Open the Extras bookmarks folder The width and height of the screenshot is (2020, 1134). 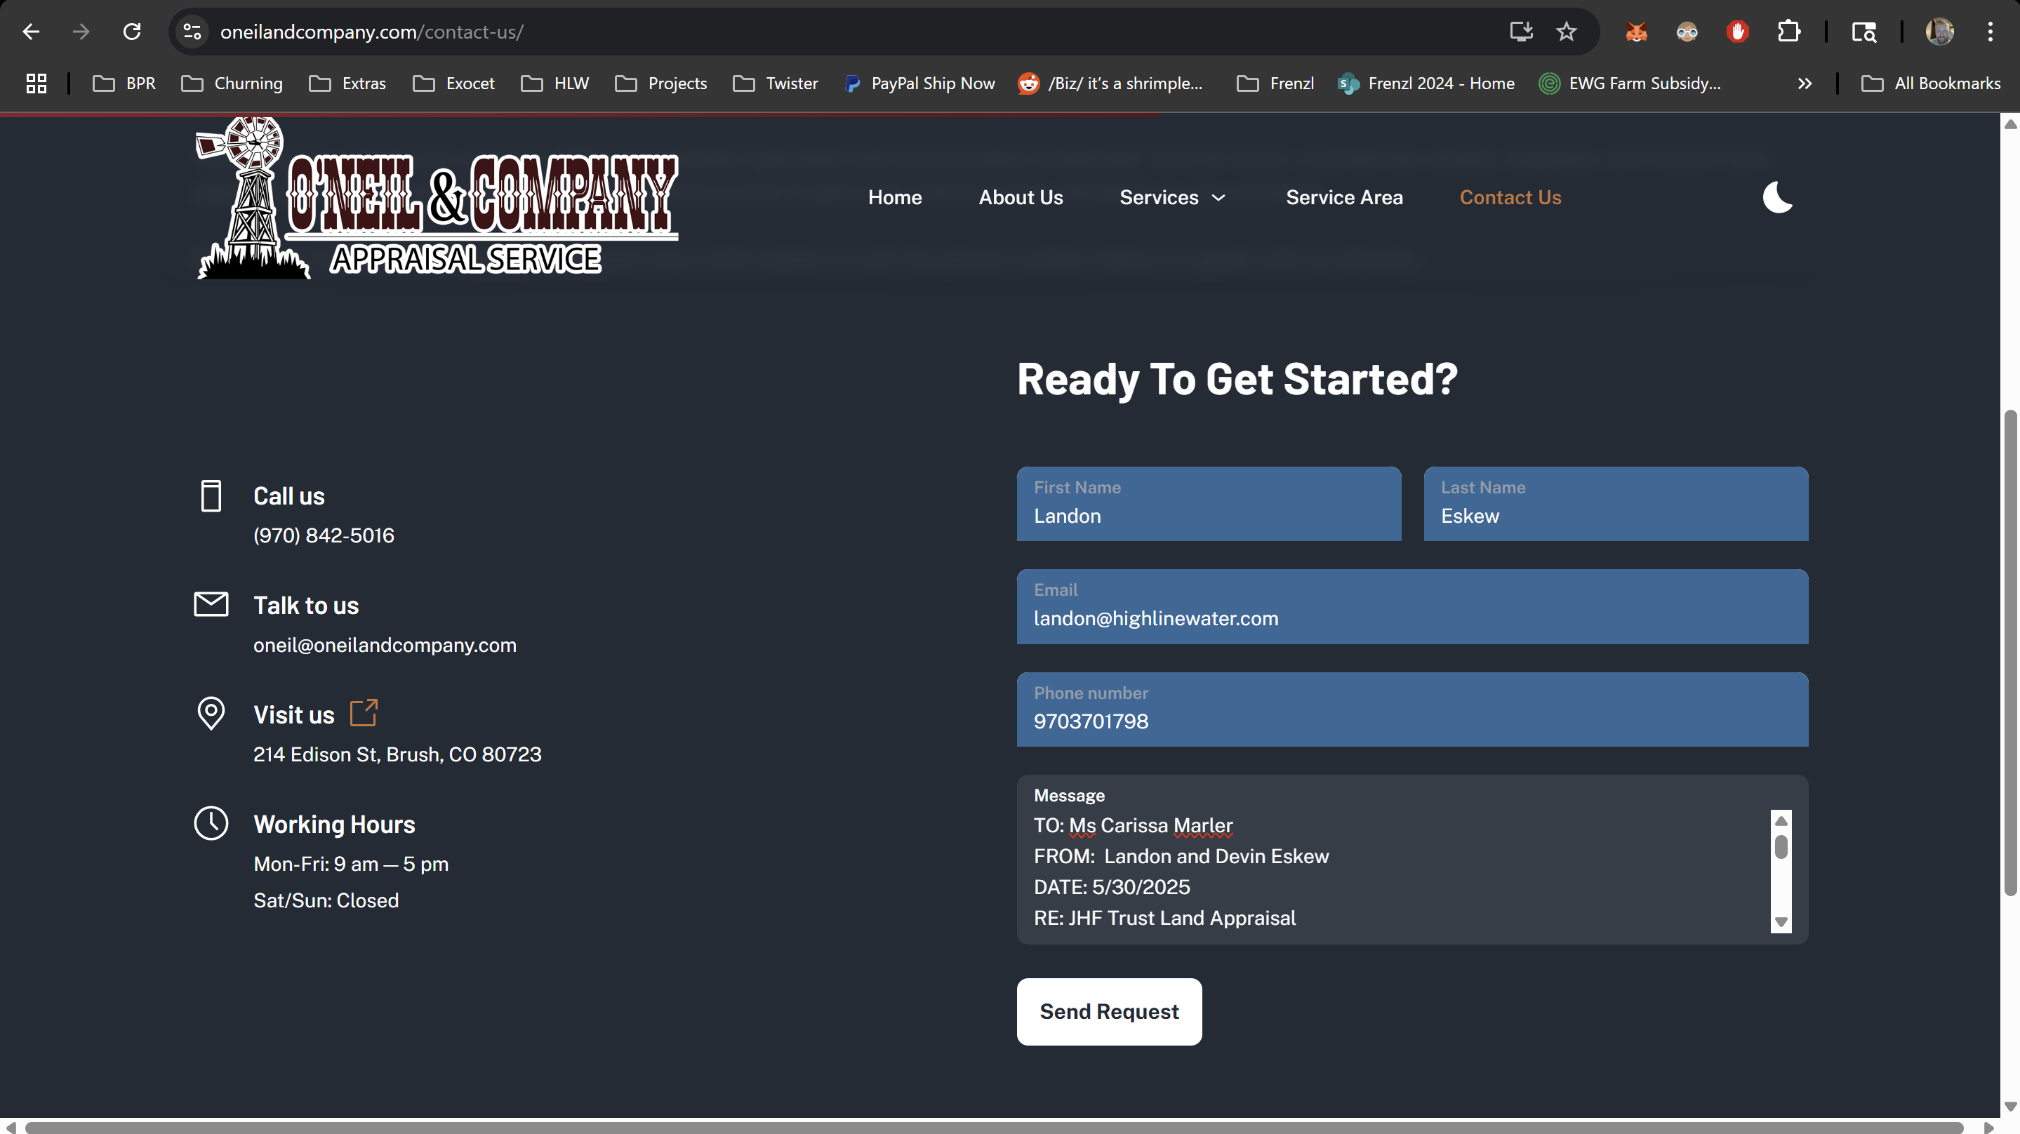347,83
